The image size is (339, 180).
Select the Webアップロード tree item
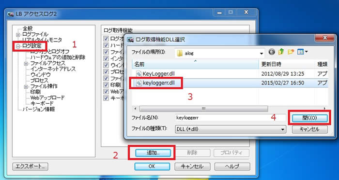click(x=47, y=98)
